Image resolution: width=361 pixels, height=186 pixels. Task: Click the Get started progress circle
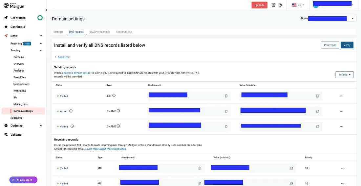coord(40,18)
